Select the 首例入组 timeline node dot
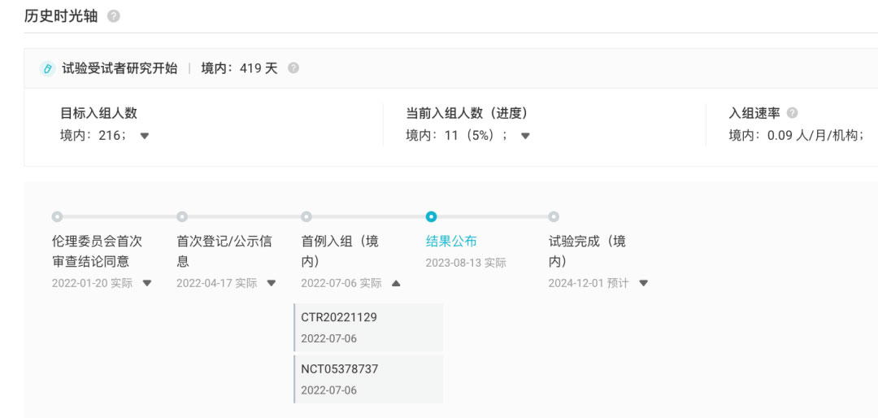Viewport: 878px width, 418px height. click(x=306, y=217)
